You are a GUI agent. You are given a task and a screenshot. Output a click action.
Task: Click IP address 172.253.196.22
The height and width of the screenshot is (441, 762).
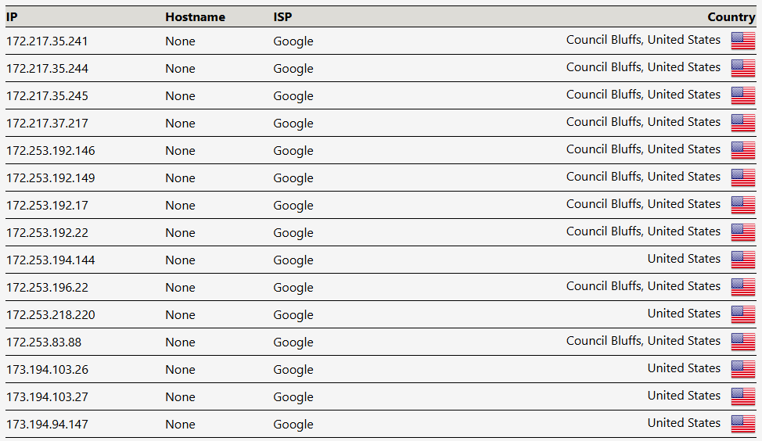point(47,288)
